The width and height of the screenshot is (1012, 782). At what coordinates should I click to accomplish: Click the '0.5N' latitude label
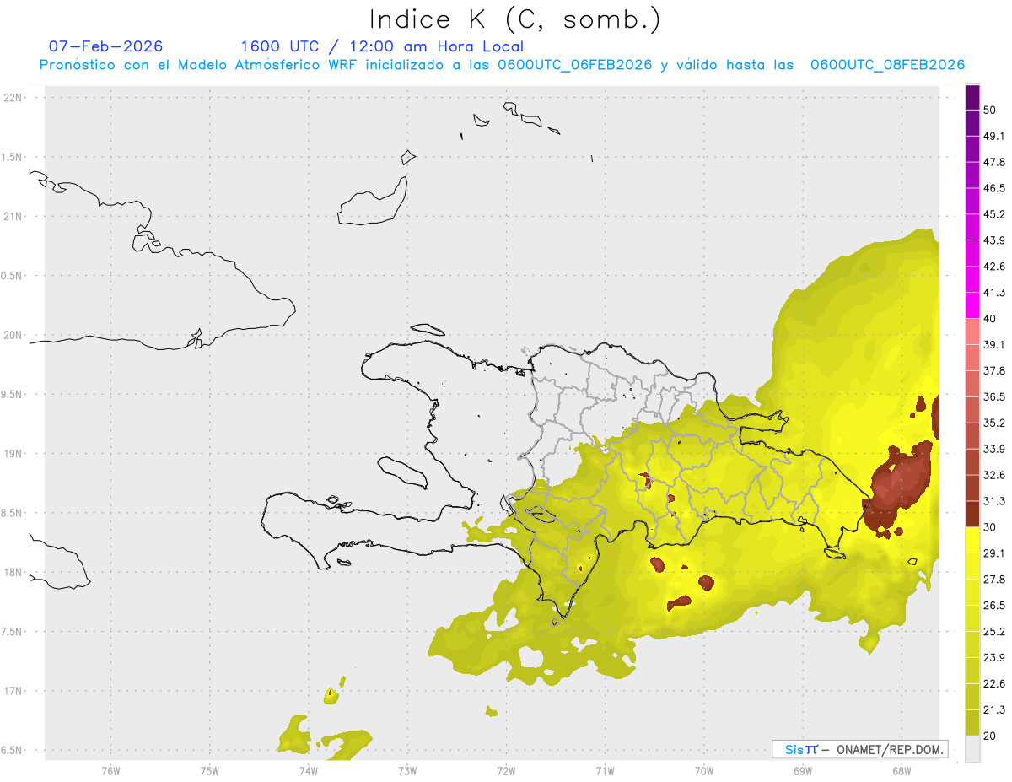(11, 276)
